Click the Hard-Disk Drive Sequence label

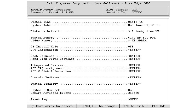tap(53, 59)
